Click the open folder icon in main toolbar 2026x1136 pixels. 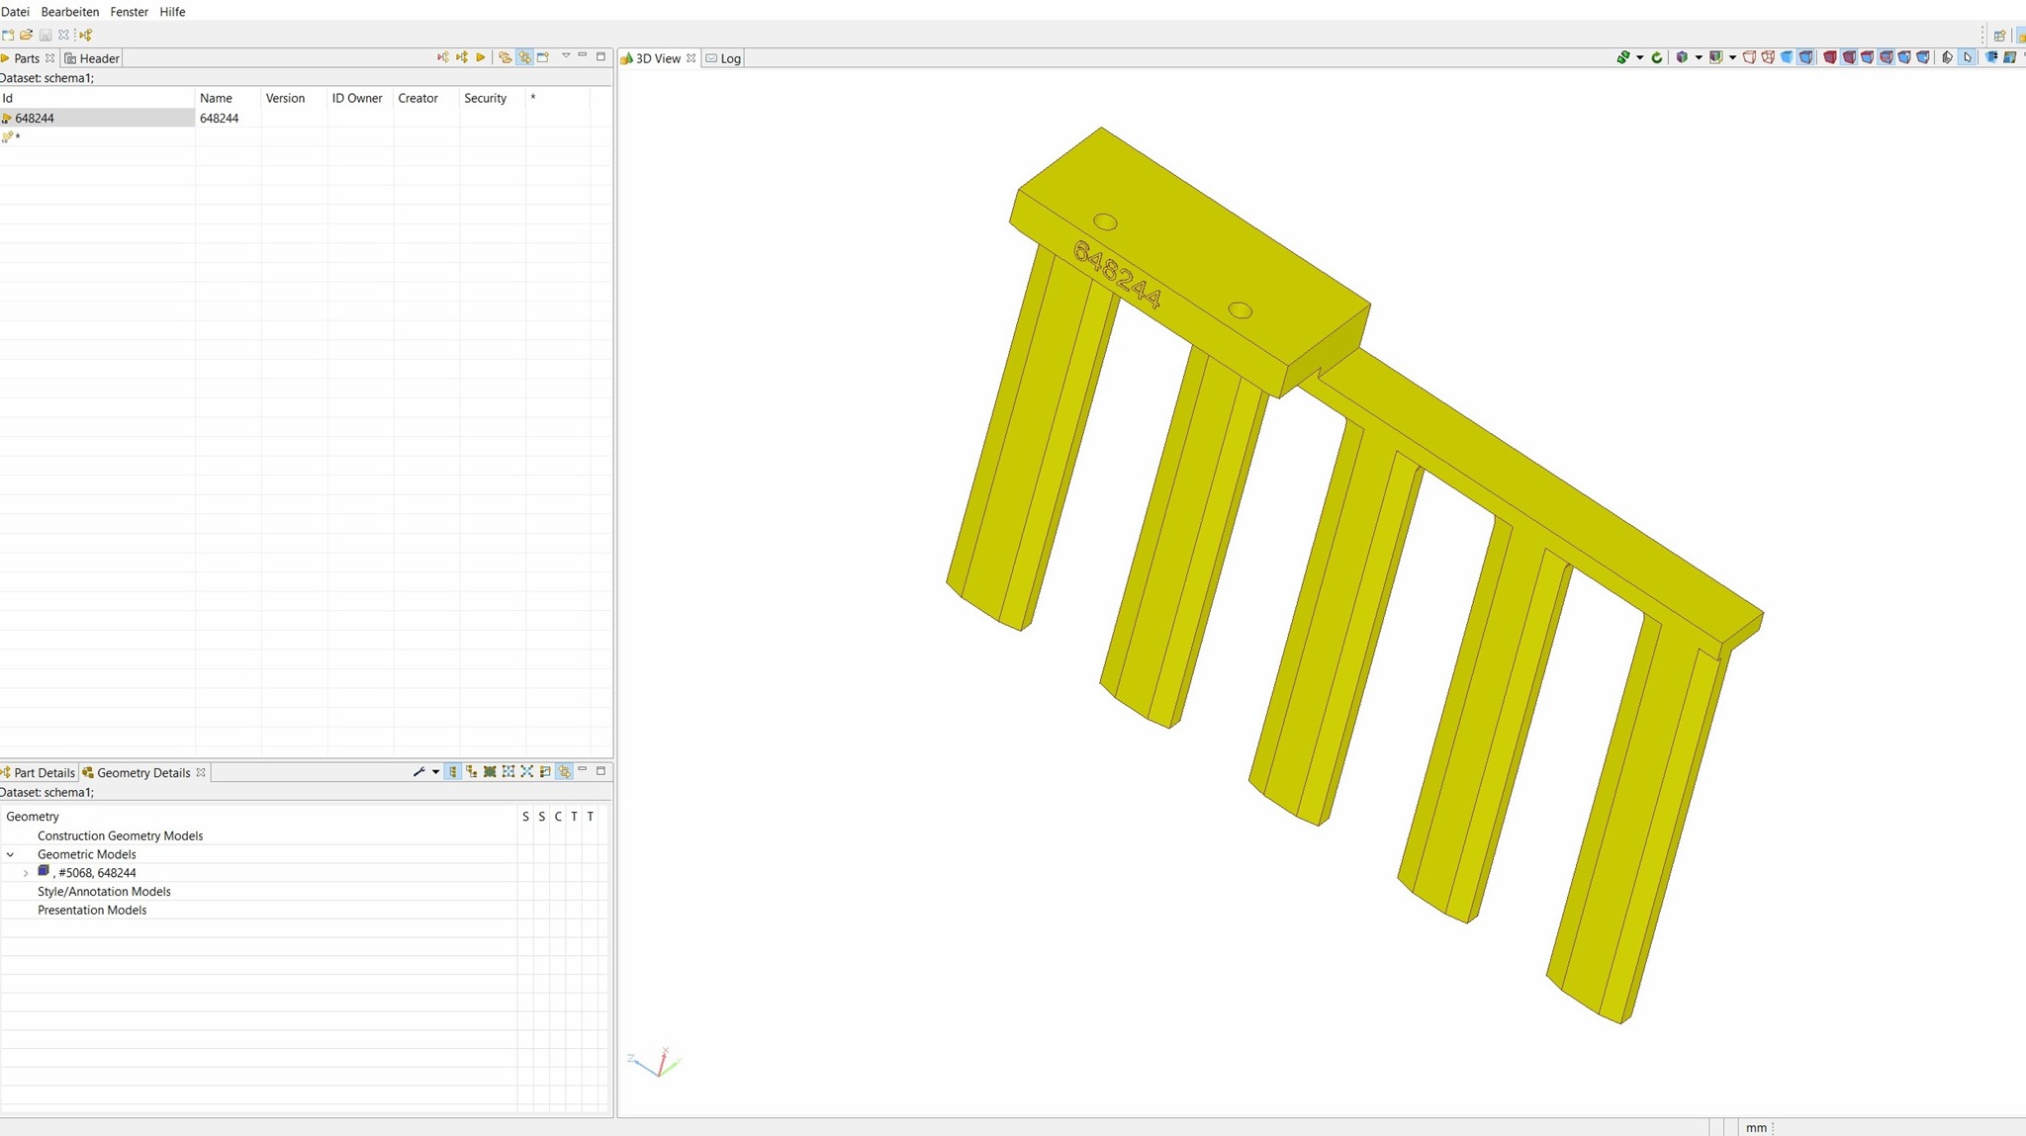(x=27, y=35)
